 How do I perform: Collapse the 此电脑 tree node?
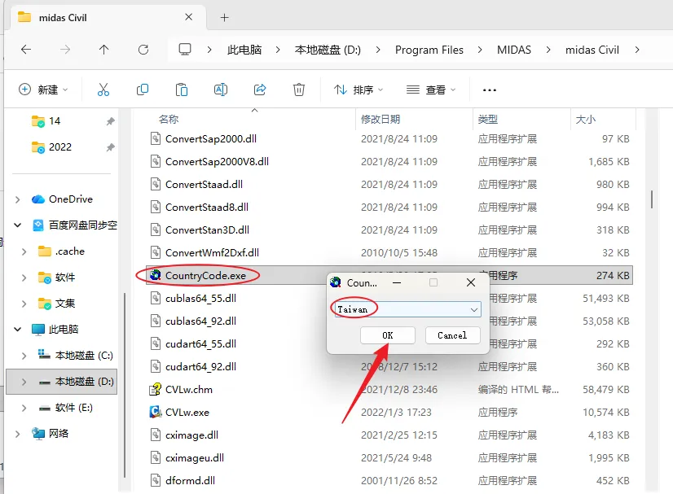coord(18,330)
